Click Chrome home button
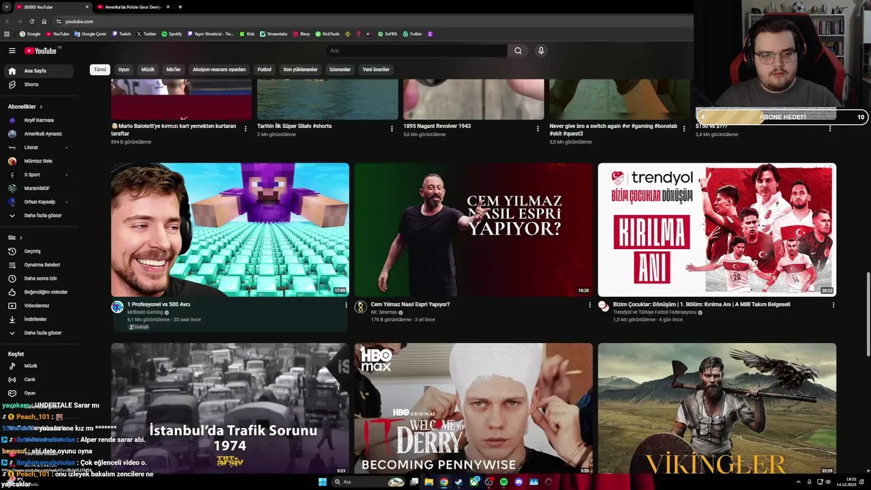The width and height of the screenshot is (871, 490). 44,21
